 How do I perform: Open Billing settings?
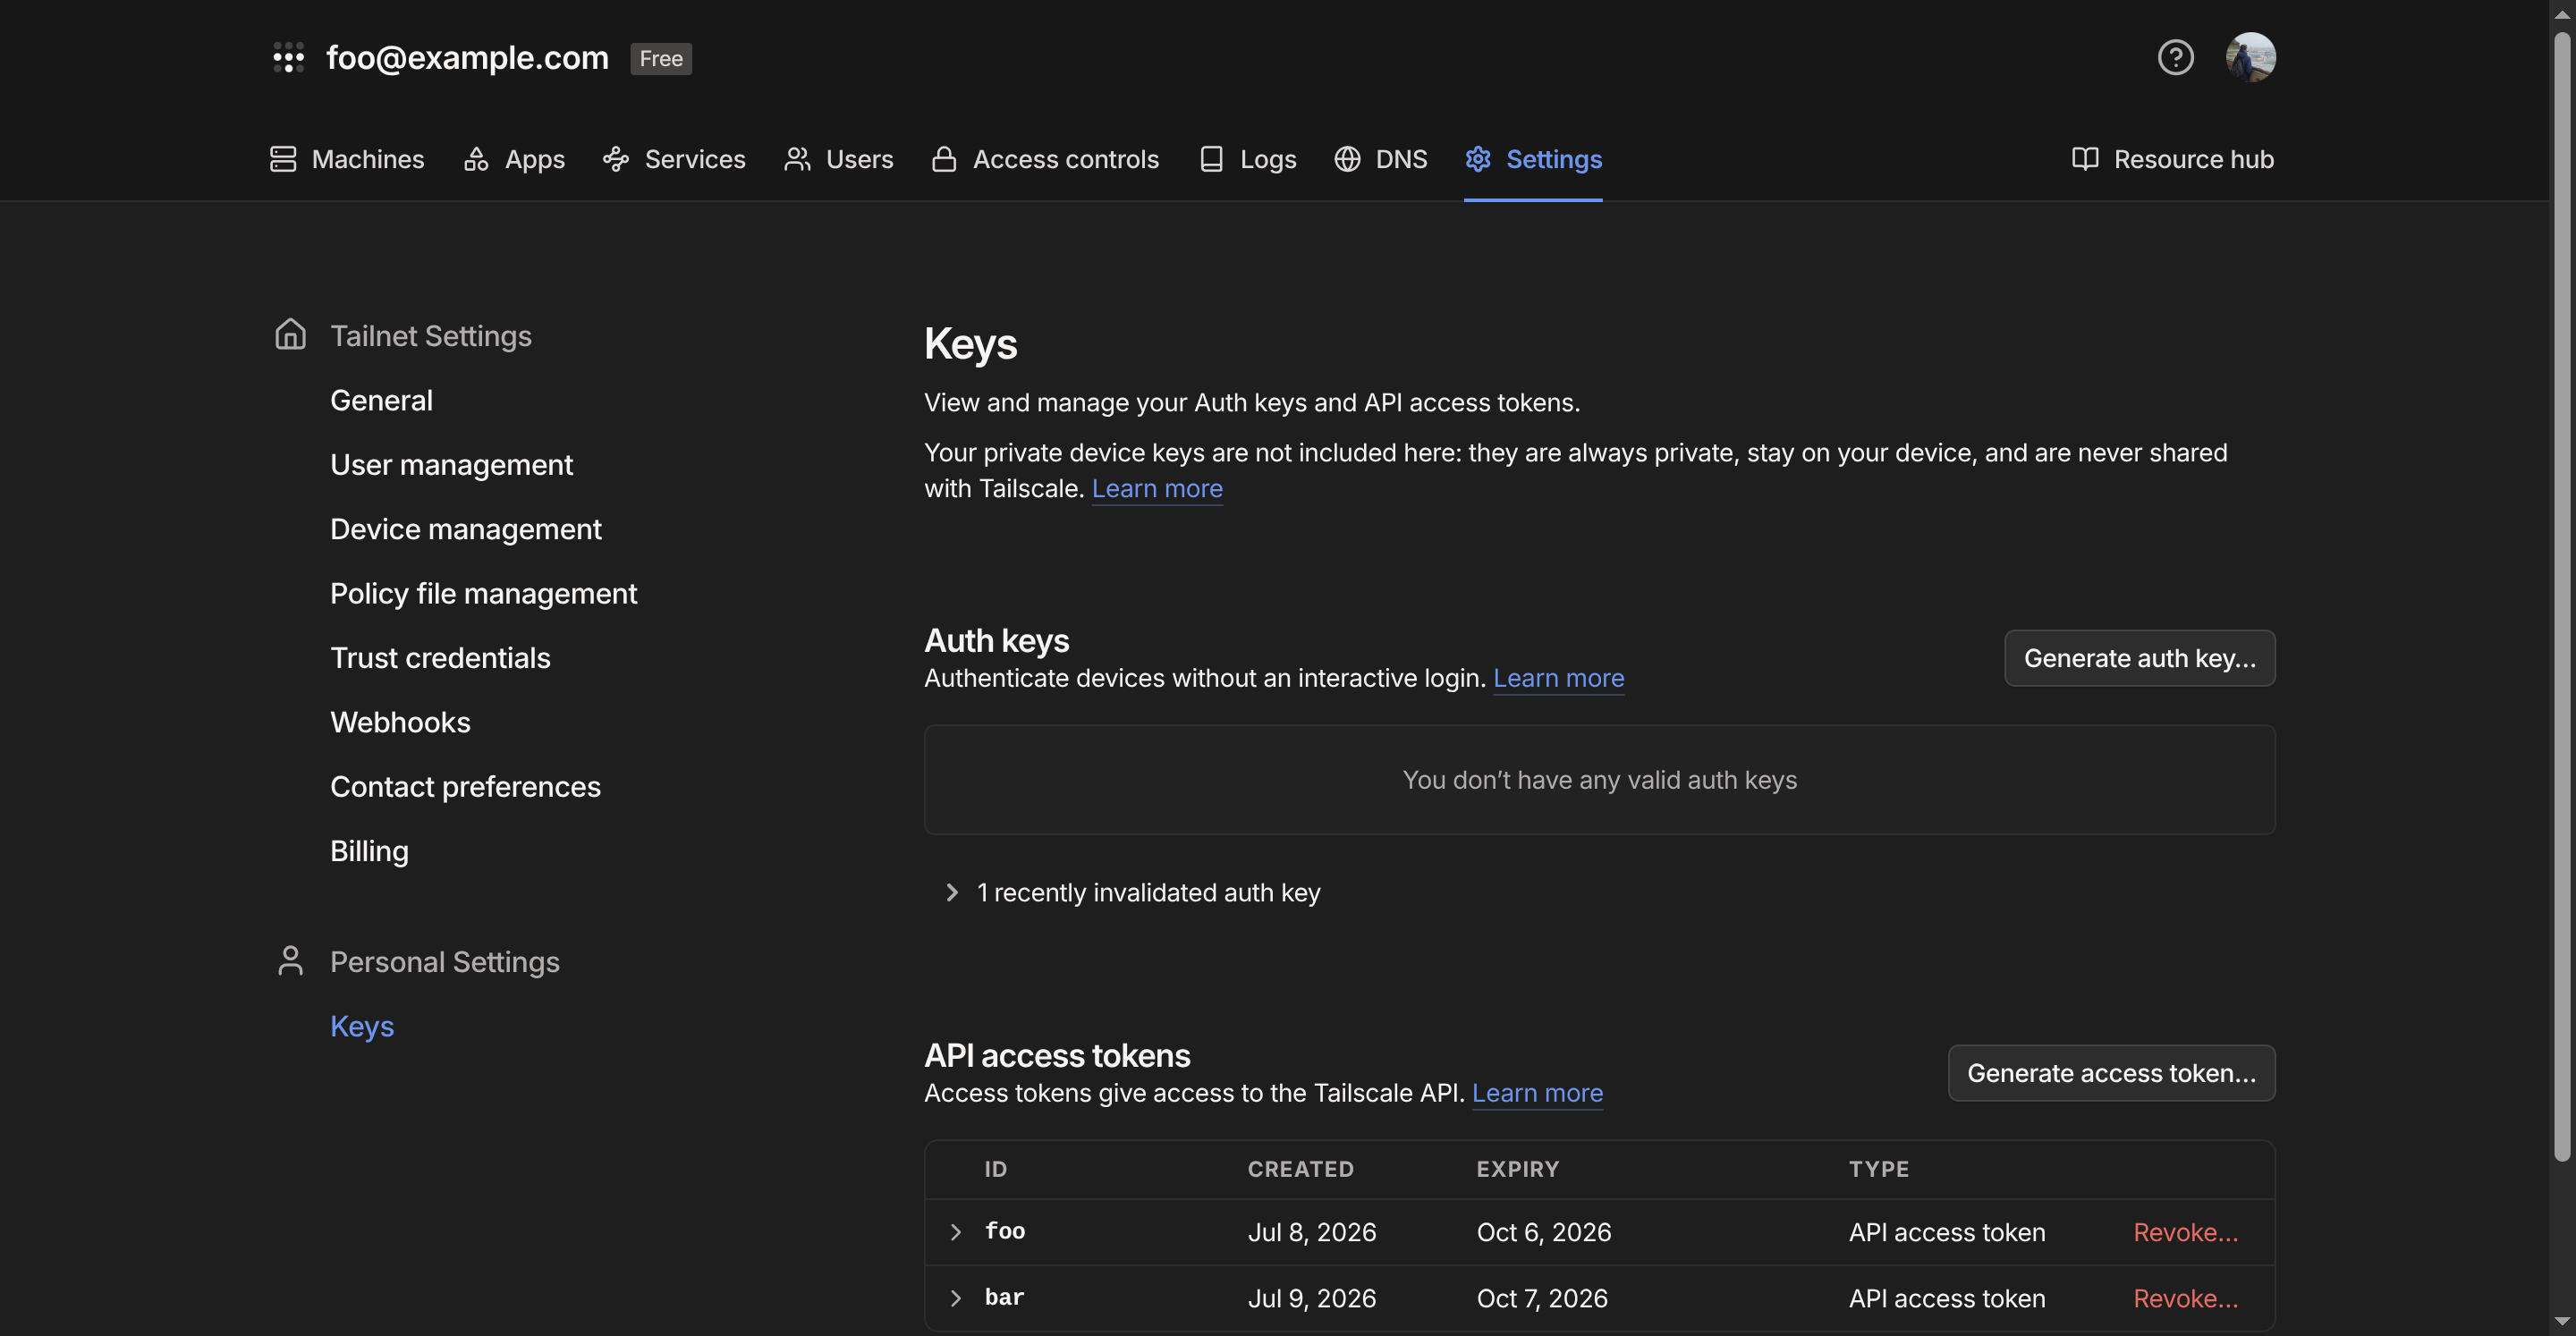click(369, 851)
